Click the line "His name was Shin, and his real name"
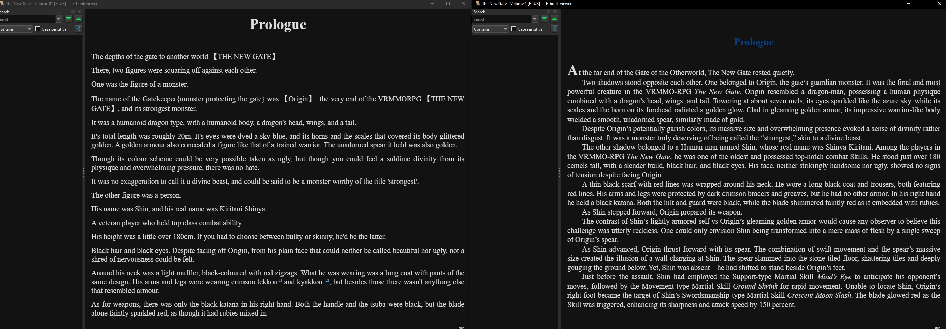The width and height of the screenshot is (946, 329). (x=179, y=209)
